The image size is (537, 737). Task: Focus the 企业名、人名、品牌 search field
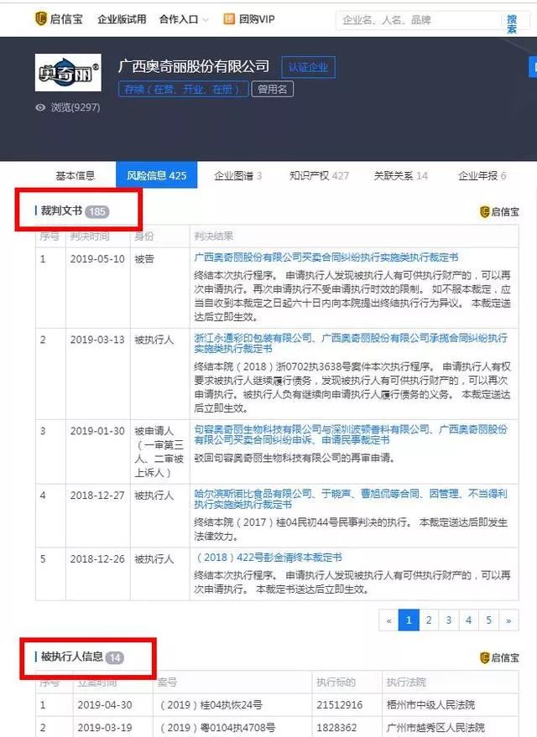pyautogui.click(x=419, y=20)
